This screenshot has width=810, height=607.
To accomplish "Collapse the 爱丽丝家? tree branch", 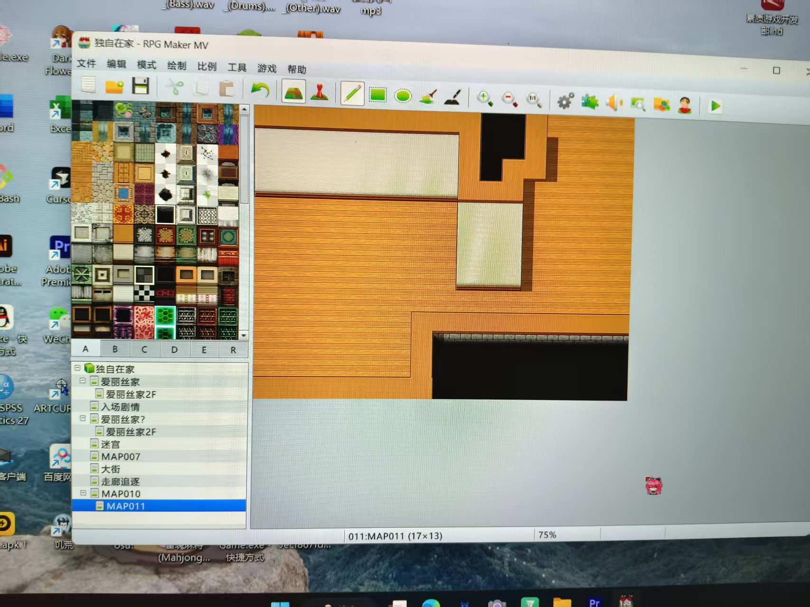I will (83, 419).
